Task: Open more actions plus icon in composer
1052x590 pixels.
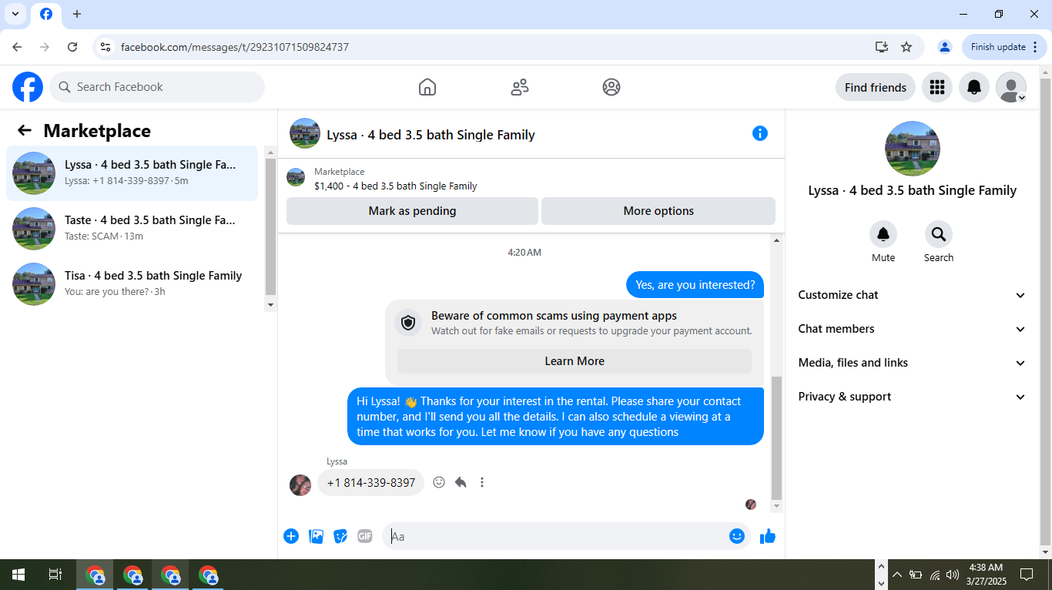Action: pyautogui.click(x=291, y=536)
